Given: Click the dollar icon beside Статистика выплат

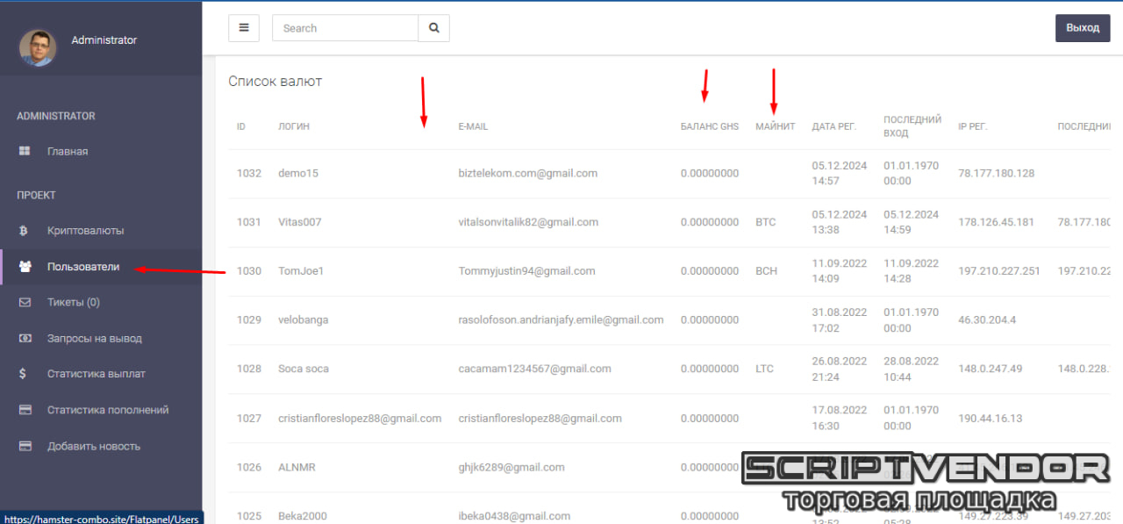Looking at the screenshot, I should pos(24,374).
